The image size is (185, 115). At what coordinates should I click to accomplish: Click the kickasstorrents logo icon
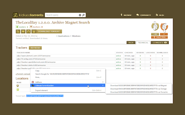15,15
